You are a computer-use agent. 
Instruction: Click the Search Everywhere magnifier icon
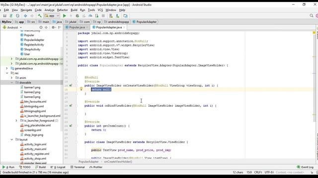tap(312, 16)
